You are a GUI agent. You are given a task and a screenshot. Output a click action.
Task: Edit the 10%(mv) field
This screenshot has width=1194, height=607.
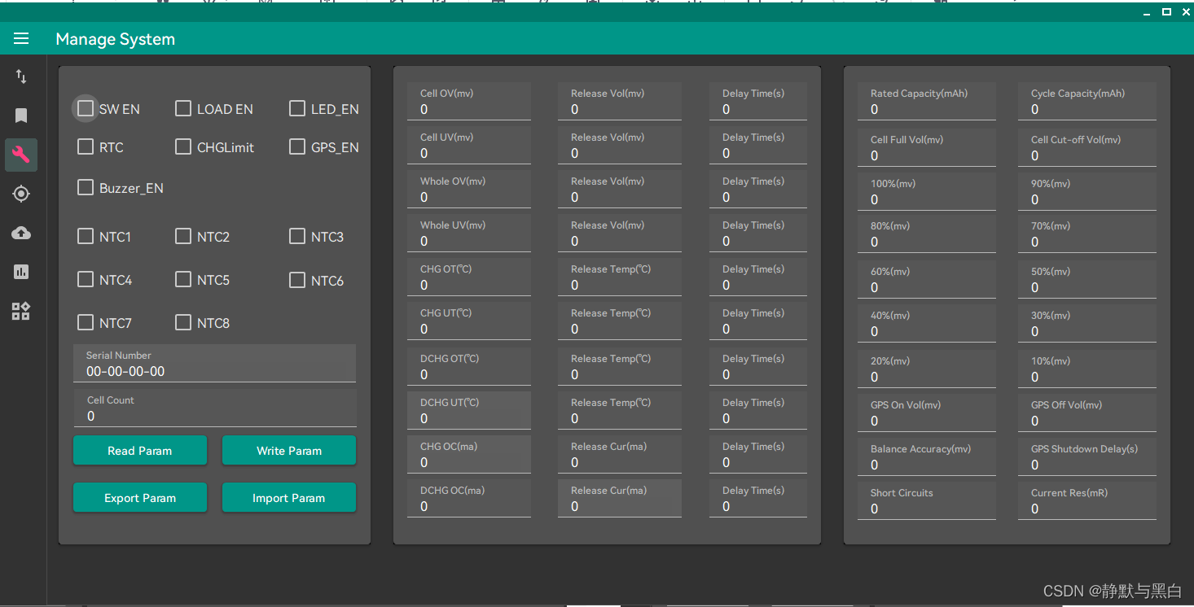[1087, 369]
